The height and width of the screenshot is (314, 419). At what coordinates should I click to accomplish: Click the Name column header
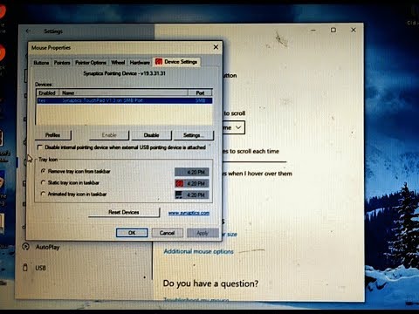pyautogui.click(x=124, y=92)
